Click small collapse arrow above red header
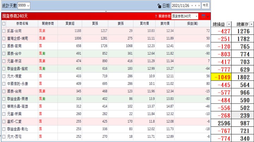The image size is (254, 142). [x=106, y=12]
